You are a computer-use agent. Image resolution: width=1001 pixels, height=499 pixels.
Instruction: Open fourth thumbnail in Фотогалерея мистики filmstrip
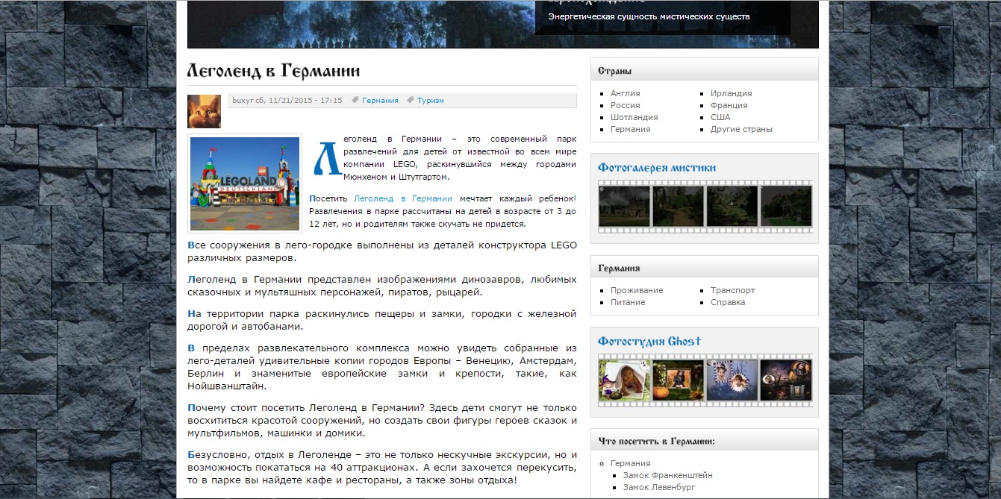(785, 206)
